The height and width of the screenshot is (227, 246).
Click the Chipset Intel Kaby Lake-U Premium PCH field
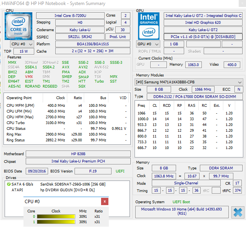click(78, 161)
